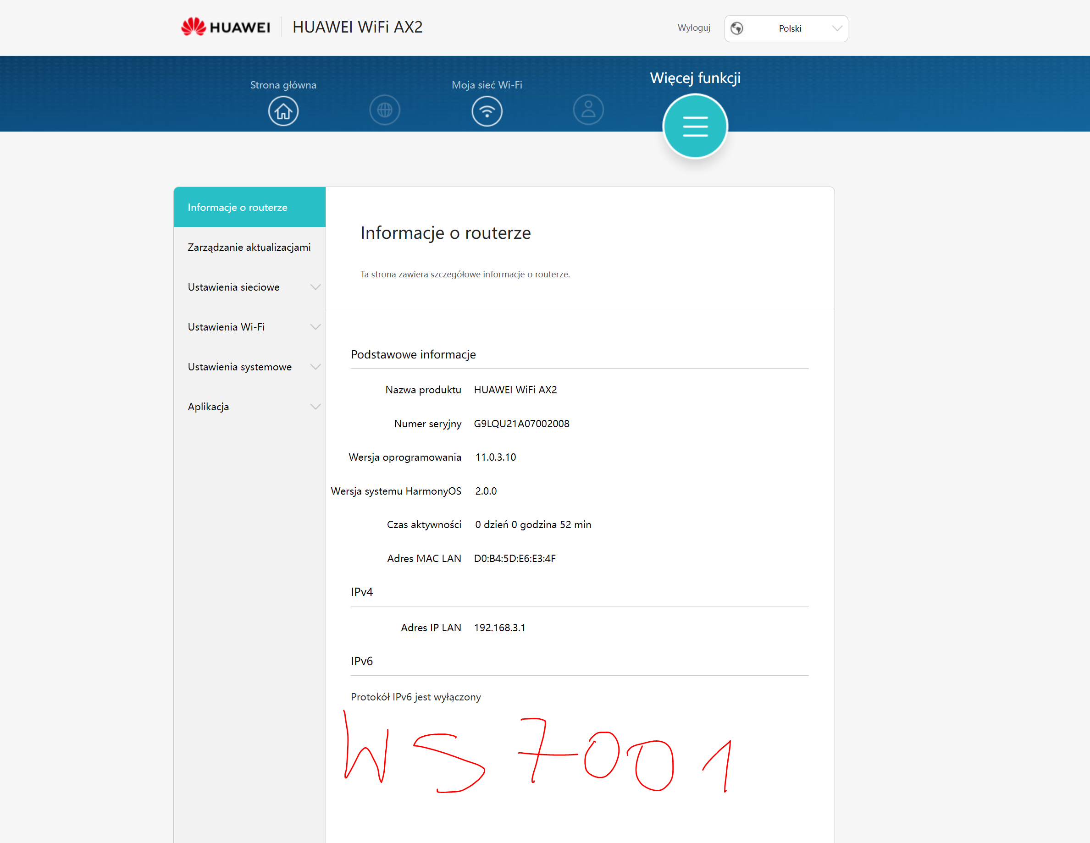The image size is (1090, 843).
Task: Click the IPv6 section heading
Action: [362, 661]
